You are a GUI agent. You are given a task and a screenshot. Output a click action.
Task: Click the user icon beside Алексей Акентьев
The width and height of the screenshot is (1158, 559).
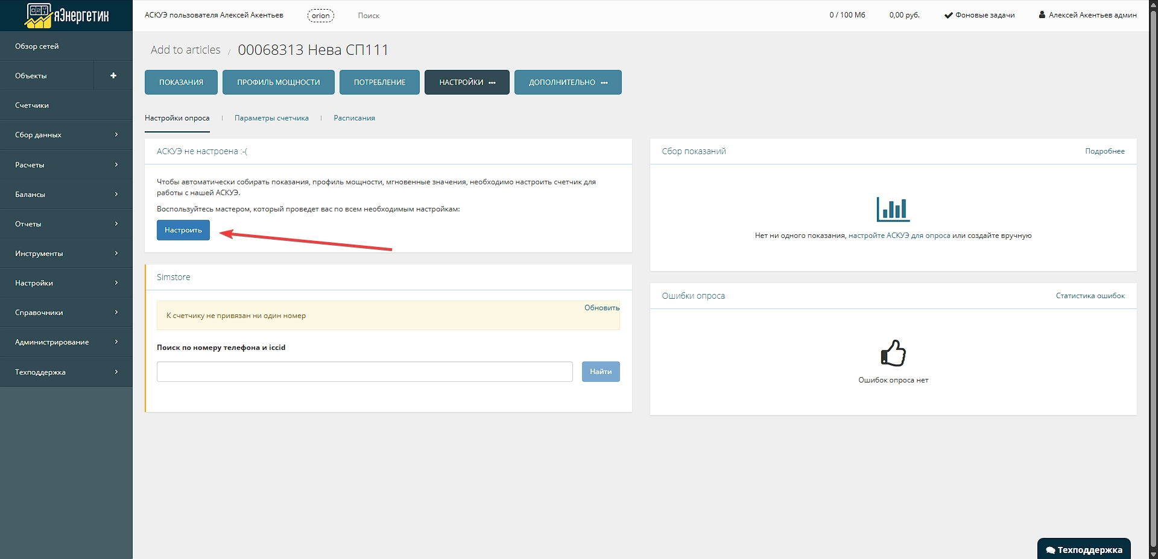[1042, 15]
